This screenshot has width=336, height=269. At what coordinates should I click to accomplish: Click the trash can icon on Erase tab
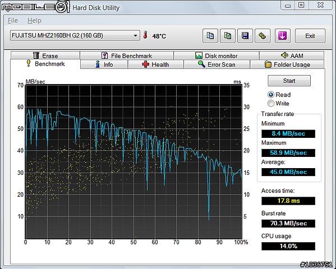(x=36, y=55)
